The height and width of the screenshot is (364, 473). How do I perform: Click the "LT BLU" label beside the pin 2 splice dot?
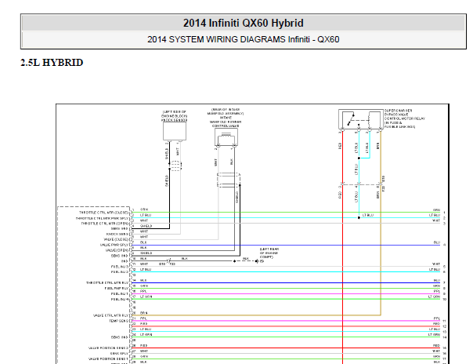(368, 215)
